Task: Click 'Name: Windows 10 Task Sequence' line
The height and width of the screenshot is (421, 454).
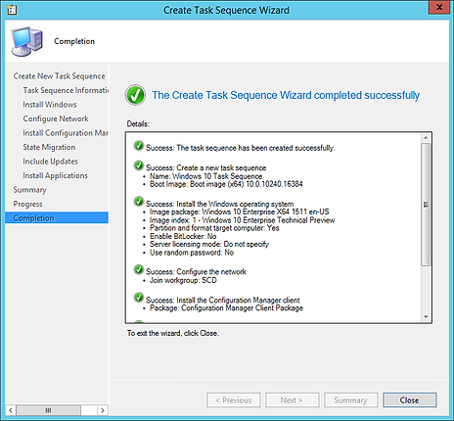Action: pos(205,176)
